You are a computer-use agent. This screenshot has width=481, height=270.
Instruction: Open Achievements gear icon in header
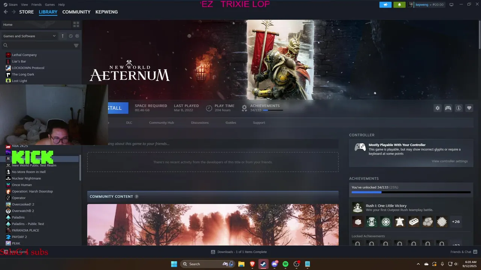point(244,108)
